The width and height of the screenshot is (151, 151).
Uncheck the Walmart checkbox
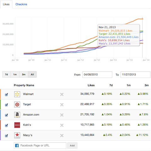(x=6, y=94)
